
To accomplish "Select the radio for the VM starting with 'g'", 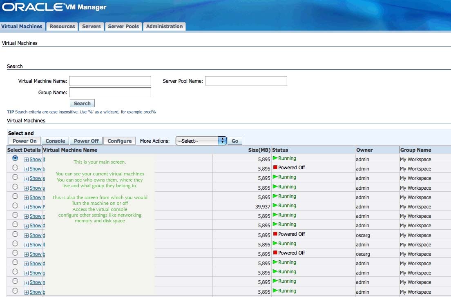I will 15,272.
